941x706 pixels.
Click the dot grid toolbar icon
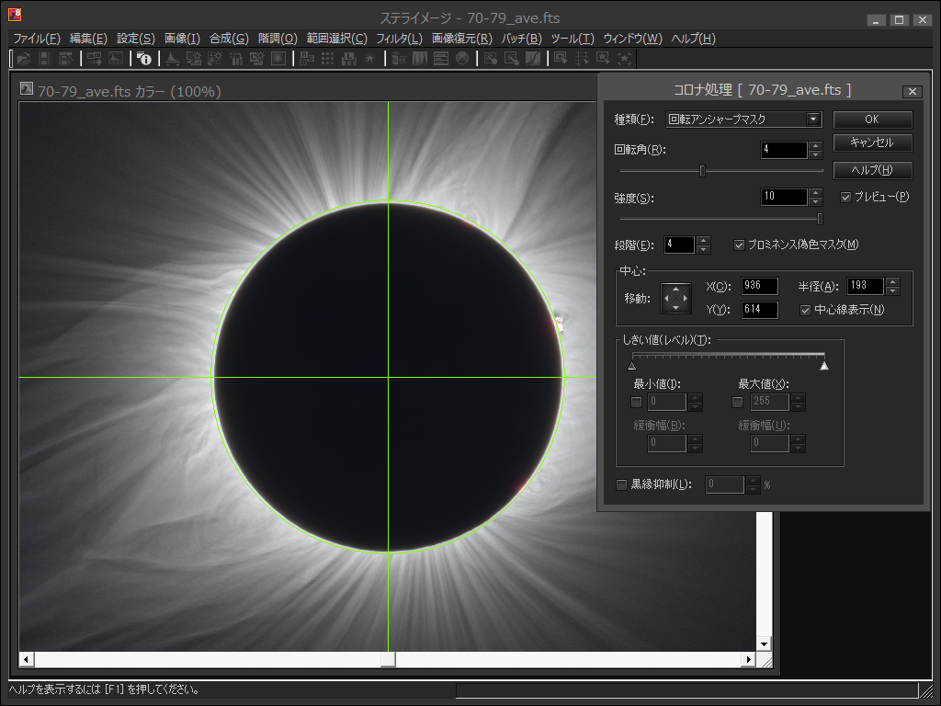[x=327, y=58]
